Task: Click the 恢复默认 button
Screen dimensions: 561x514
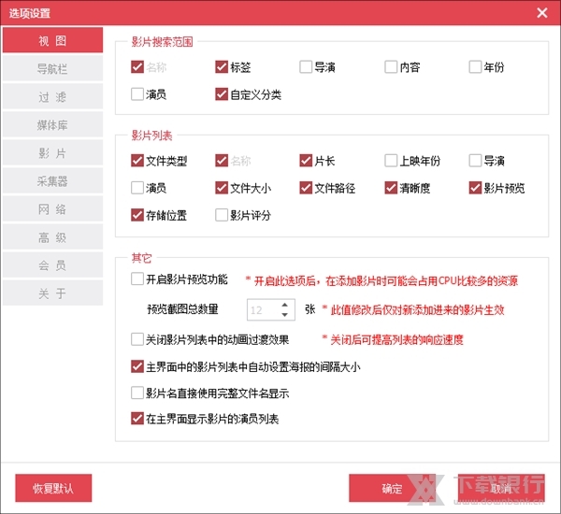Action: 53,488
